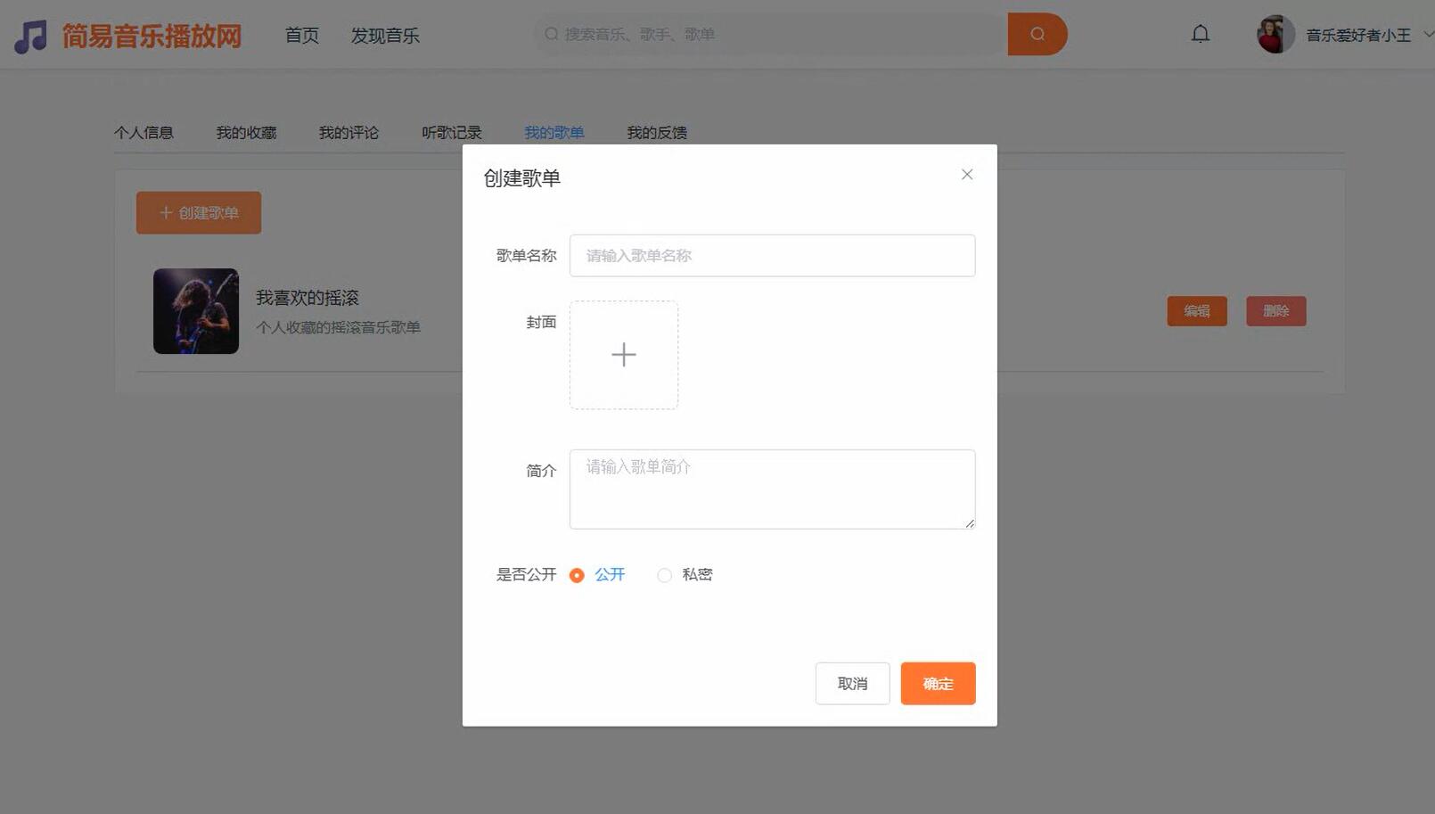Screen dimensions: 1435x814
Task: Close the 创建歌单 dialog with X
Action: tap(967, 175)
